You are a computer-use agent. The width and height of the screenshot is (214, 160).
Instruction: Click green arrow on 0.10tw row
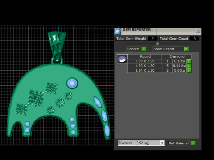click(x=189, y=61)
